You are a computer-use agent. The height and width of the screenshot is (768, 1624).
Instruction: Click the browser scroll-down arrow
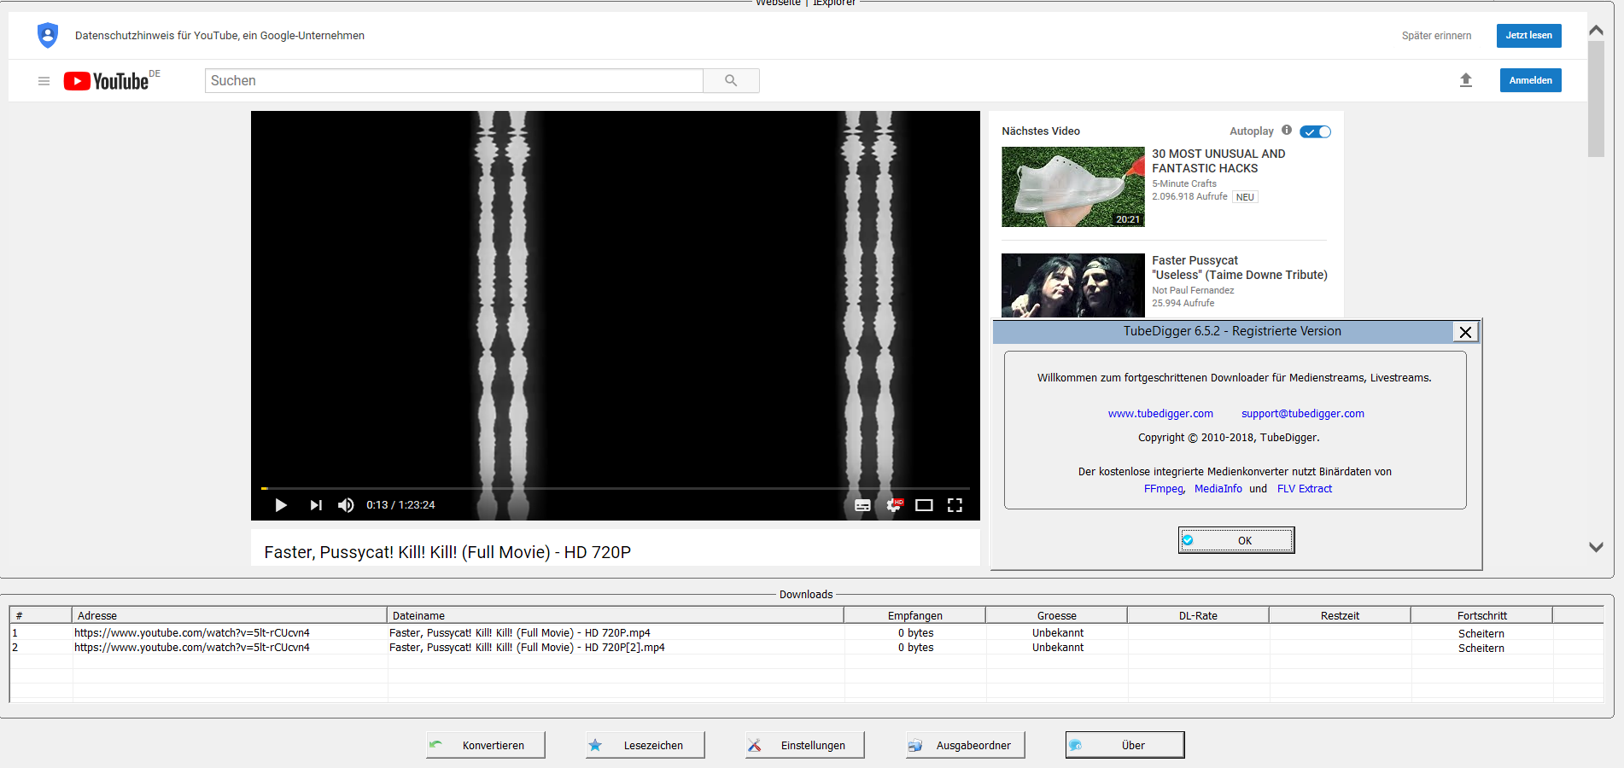coord(1596,547)
